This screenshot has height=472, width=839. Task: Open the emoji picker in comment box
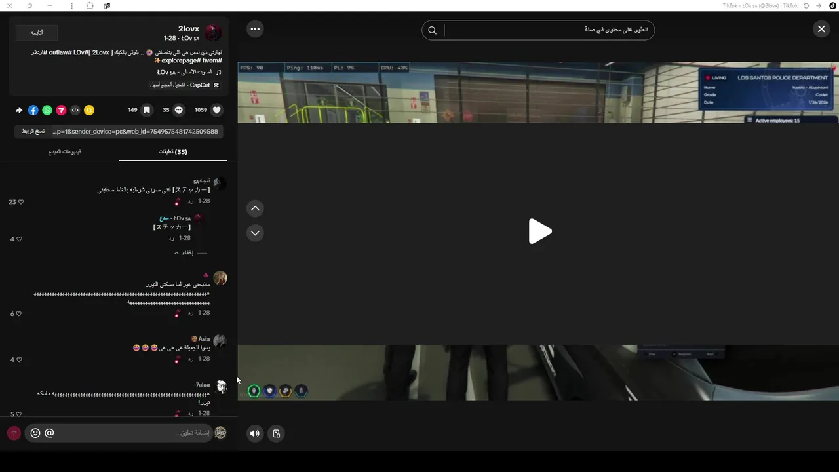coord(35,433)
